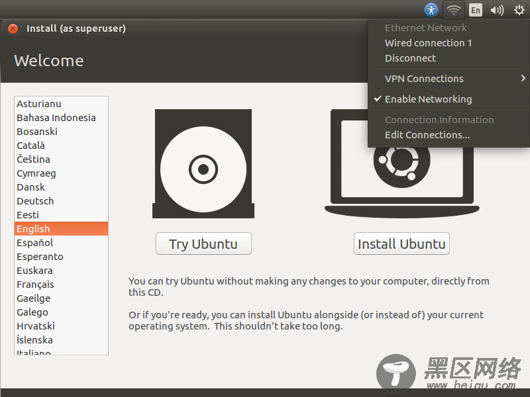
Task: Choose Disconnect in network menu
Action: [x=449, y=58]
